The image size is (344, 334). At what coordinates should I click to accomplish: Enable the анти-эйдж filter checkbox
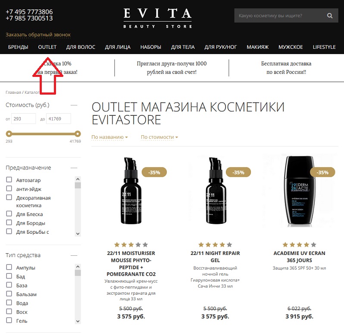tap(9, 188)
